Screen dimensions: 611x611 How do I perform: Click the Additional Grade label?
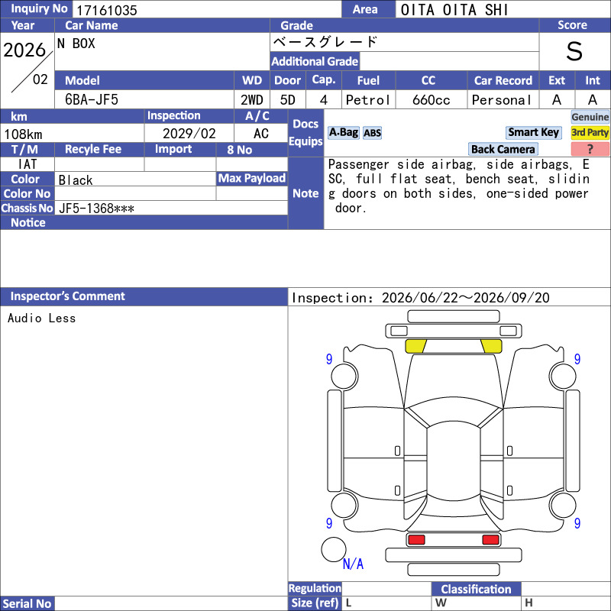[x=315, y=61]
